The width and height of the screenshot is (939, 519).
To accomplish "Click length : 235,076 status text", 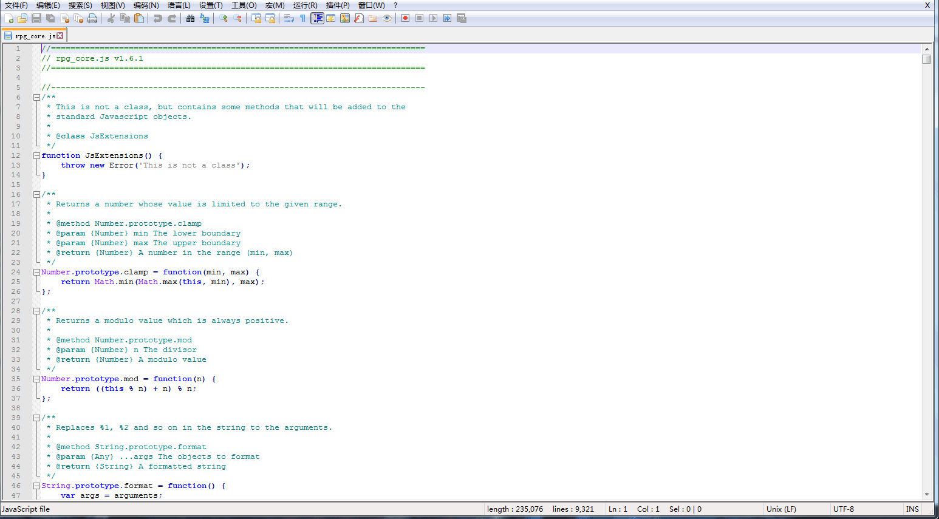I will 515,509.
